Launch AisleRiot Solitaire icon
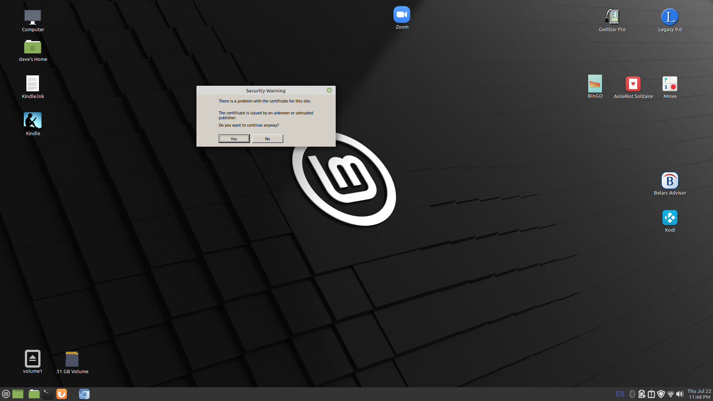Image resolution: width=713 pixels, height=401 pixels. click(x=633, y=88)
